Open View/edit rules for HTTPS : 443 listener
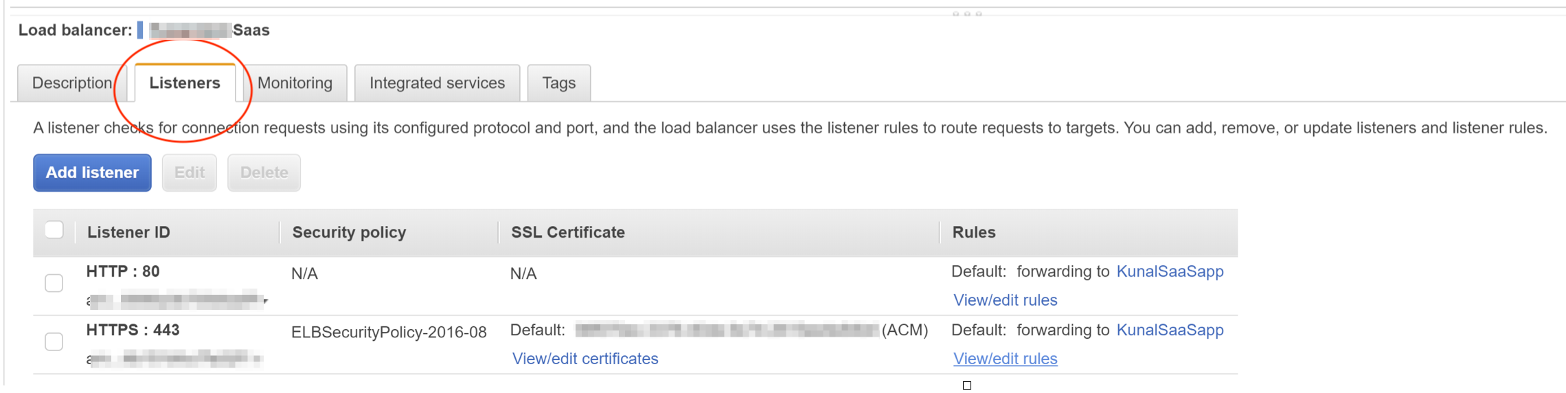Image resolution: width=1566 pixels, height=393 pixels. (x=1005, y=359)
